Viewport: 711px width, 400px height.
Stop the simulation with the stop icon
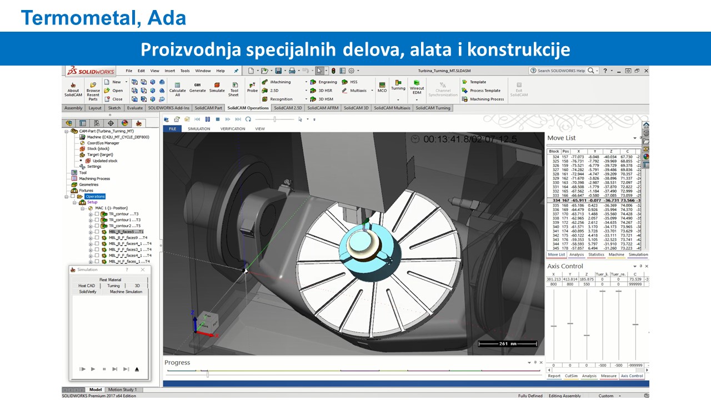tap(218, 119)
